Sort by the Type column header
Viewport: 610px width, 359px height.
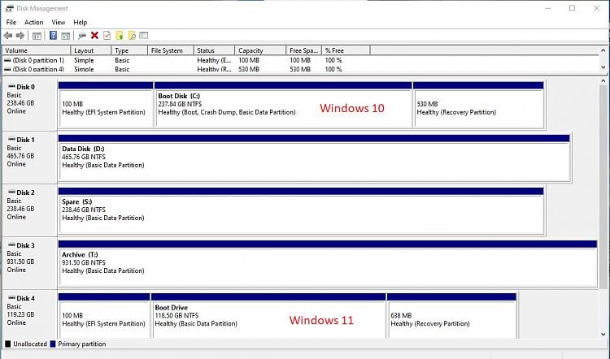(129, 50)
